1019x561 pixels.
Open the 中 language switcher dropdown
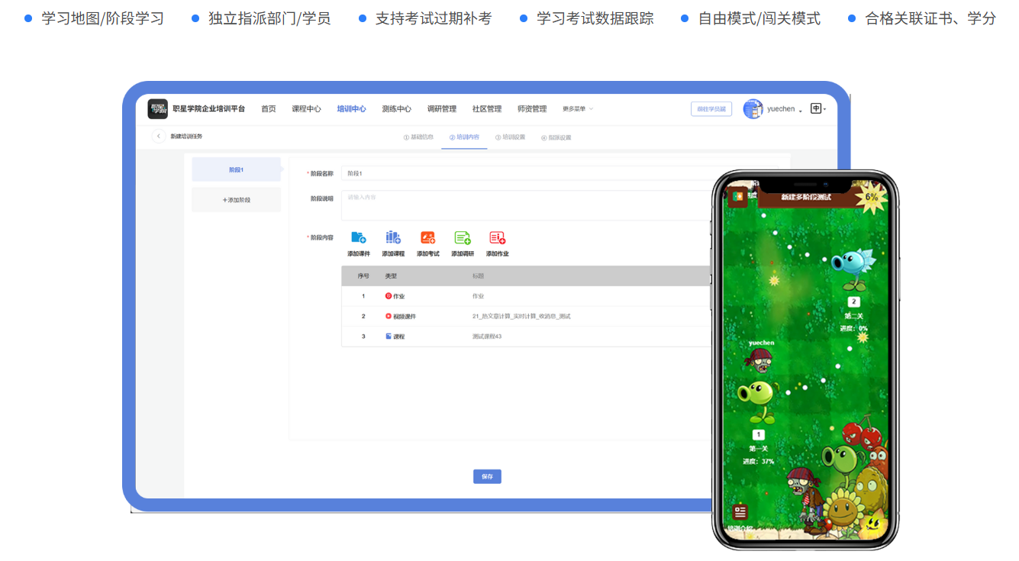tap(818, 109)
